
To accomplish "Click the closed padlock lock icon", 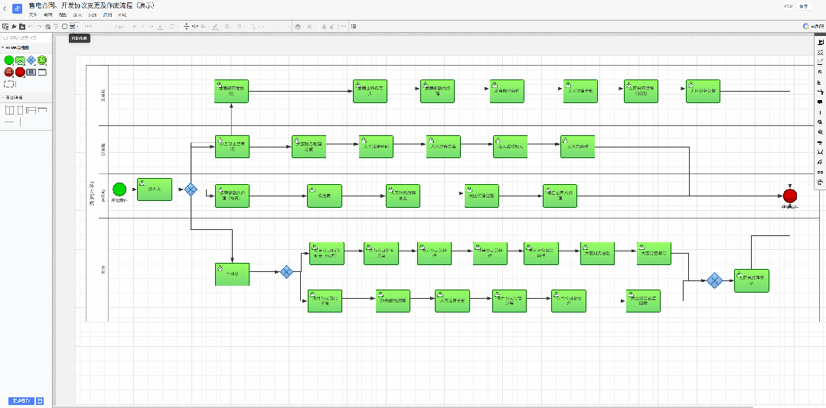I will point(324,26).
